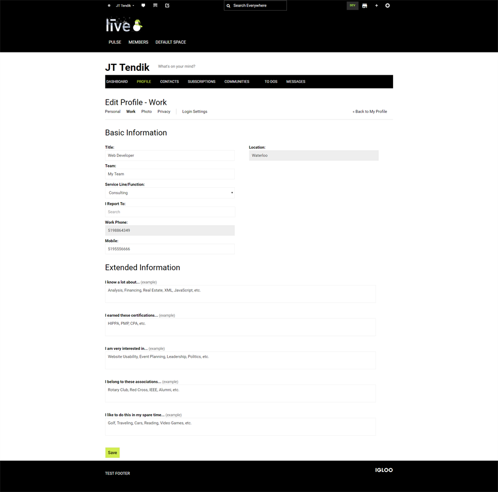
Task: Click the plus icon in top bar
Action: pyautogui.click(x=376, y=5)
